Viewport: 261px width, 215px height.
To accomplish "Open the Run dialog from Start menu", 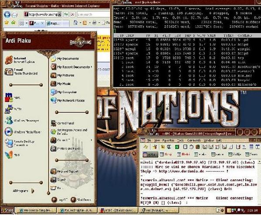I will click(57, 188).
